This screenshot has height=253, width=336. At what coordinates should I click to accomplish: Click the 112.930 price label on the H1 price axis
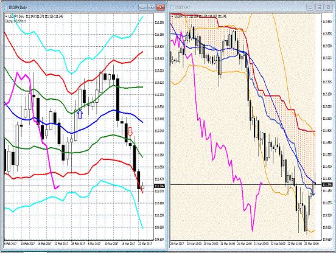click(x=327, y=22)
